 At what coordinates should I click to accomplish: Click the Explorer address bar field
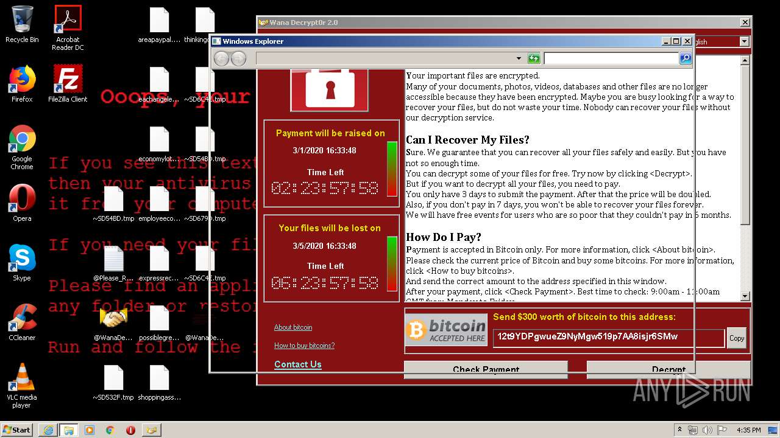[389, 58]
